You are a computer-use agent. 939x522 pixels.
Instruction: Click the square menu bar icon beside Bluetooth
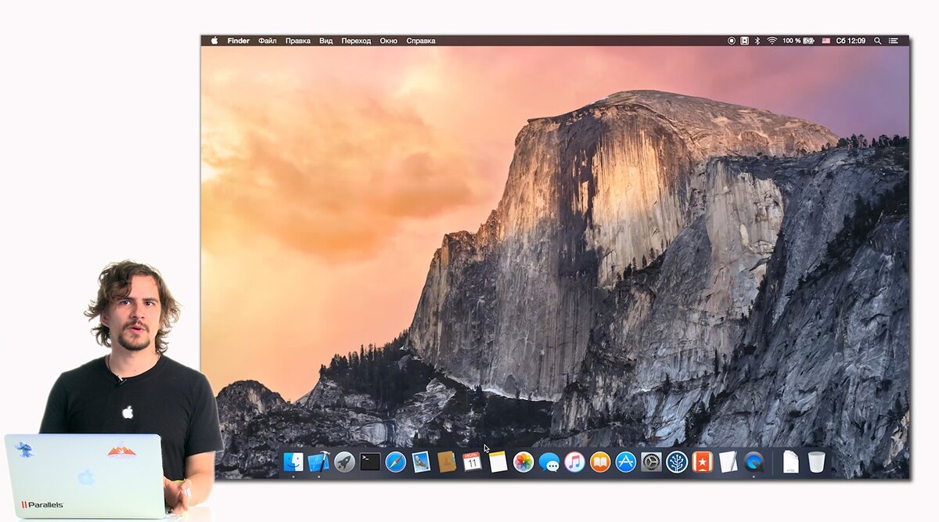tap(745, 41)
